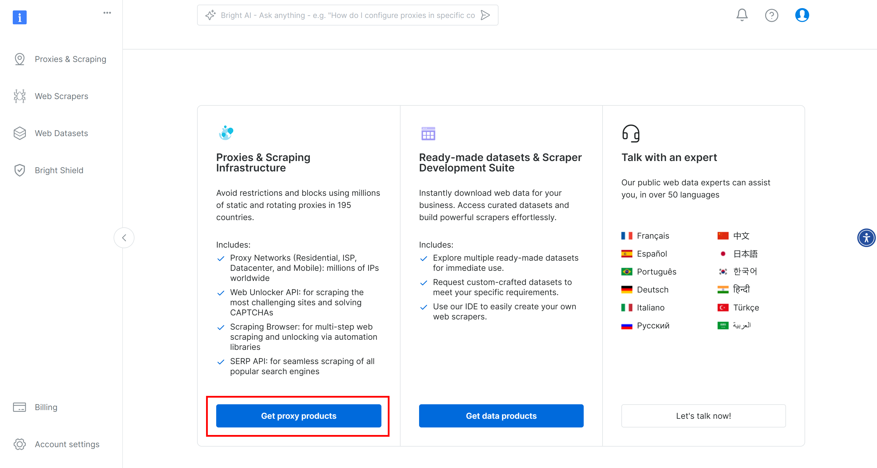The image size is (877, 468).
Task: Click Get proxy products button
Action: (299, 416)
